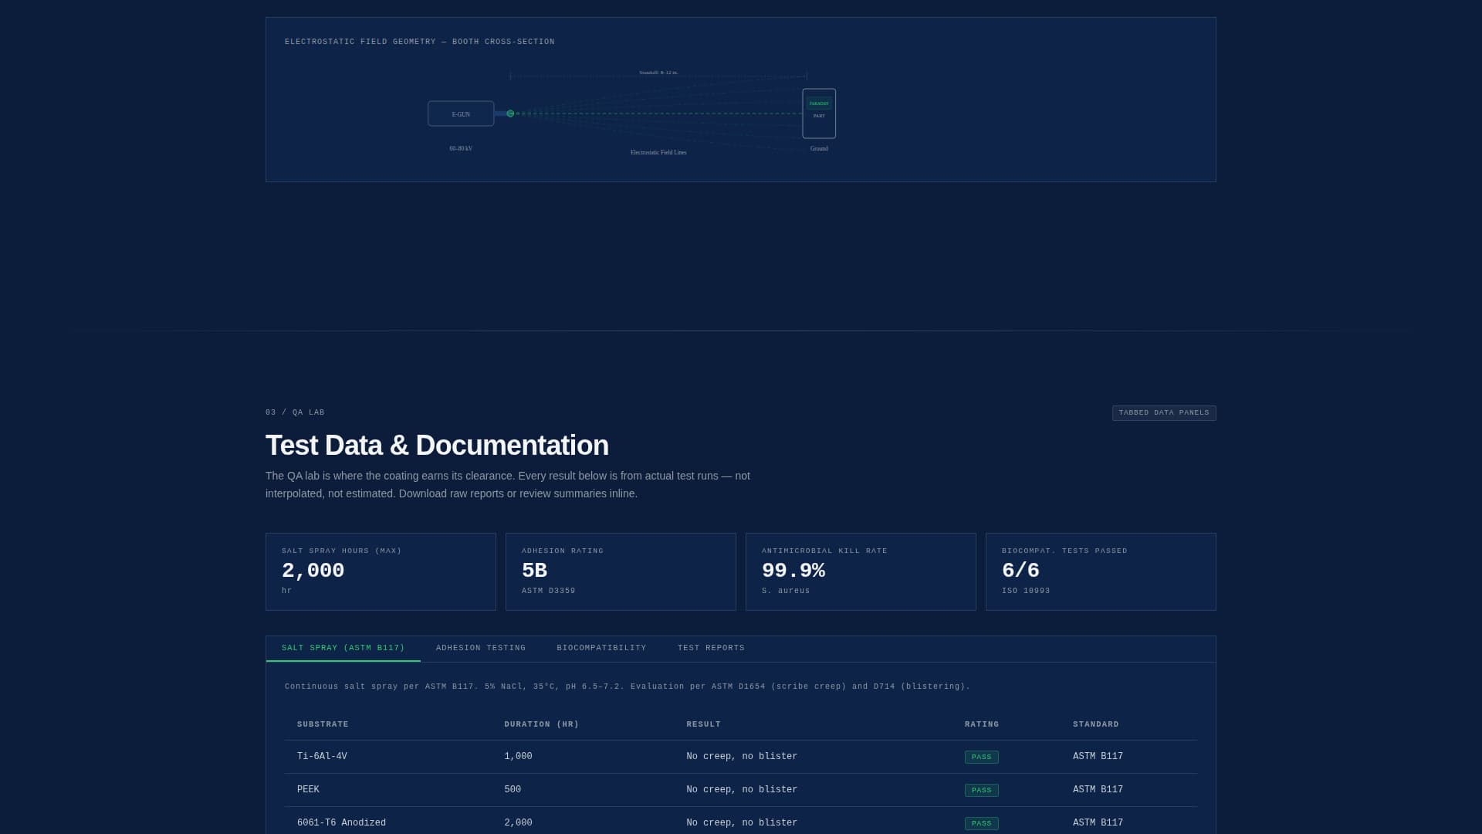Click the green emitter node on the E-GUN
Screen dimensions: 1482x834
tap(510, 113)
